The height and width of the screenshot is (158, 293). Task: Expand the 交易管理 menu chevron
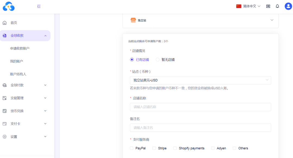pyautogui.click(x=45, y=98)
